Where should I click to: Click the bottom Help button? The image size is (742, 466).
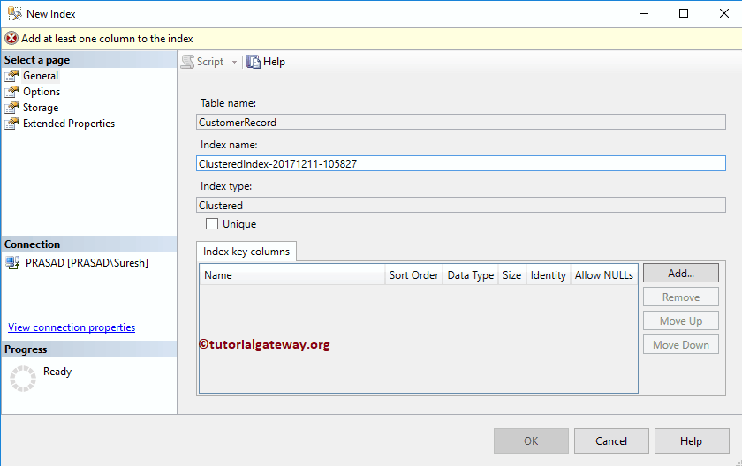[x=692, y=441]
